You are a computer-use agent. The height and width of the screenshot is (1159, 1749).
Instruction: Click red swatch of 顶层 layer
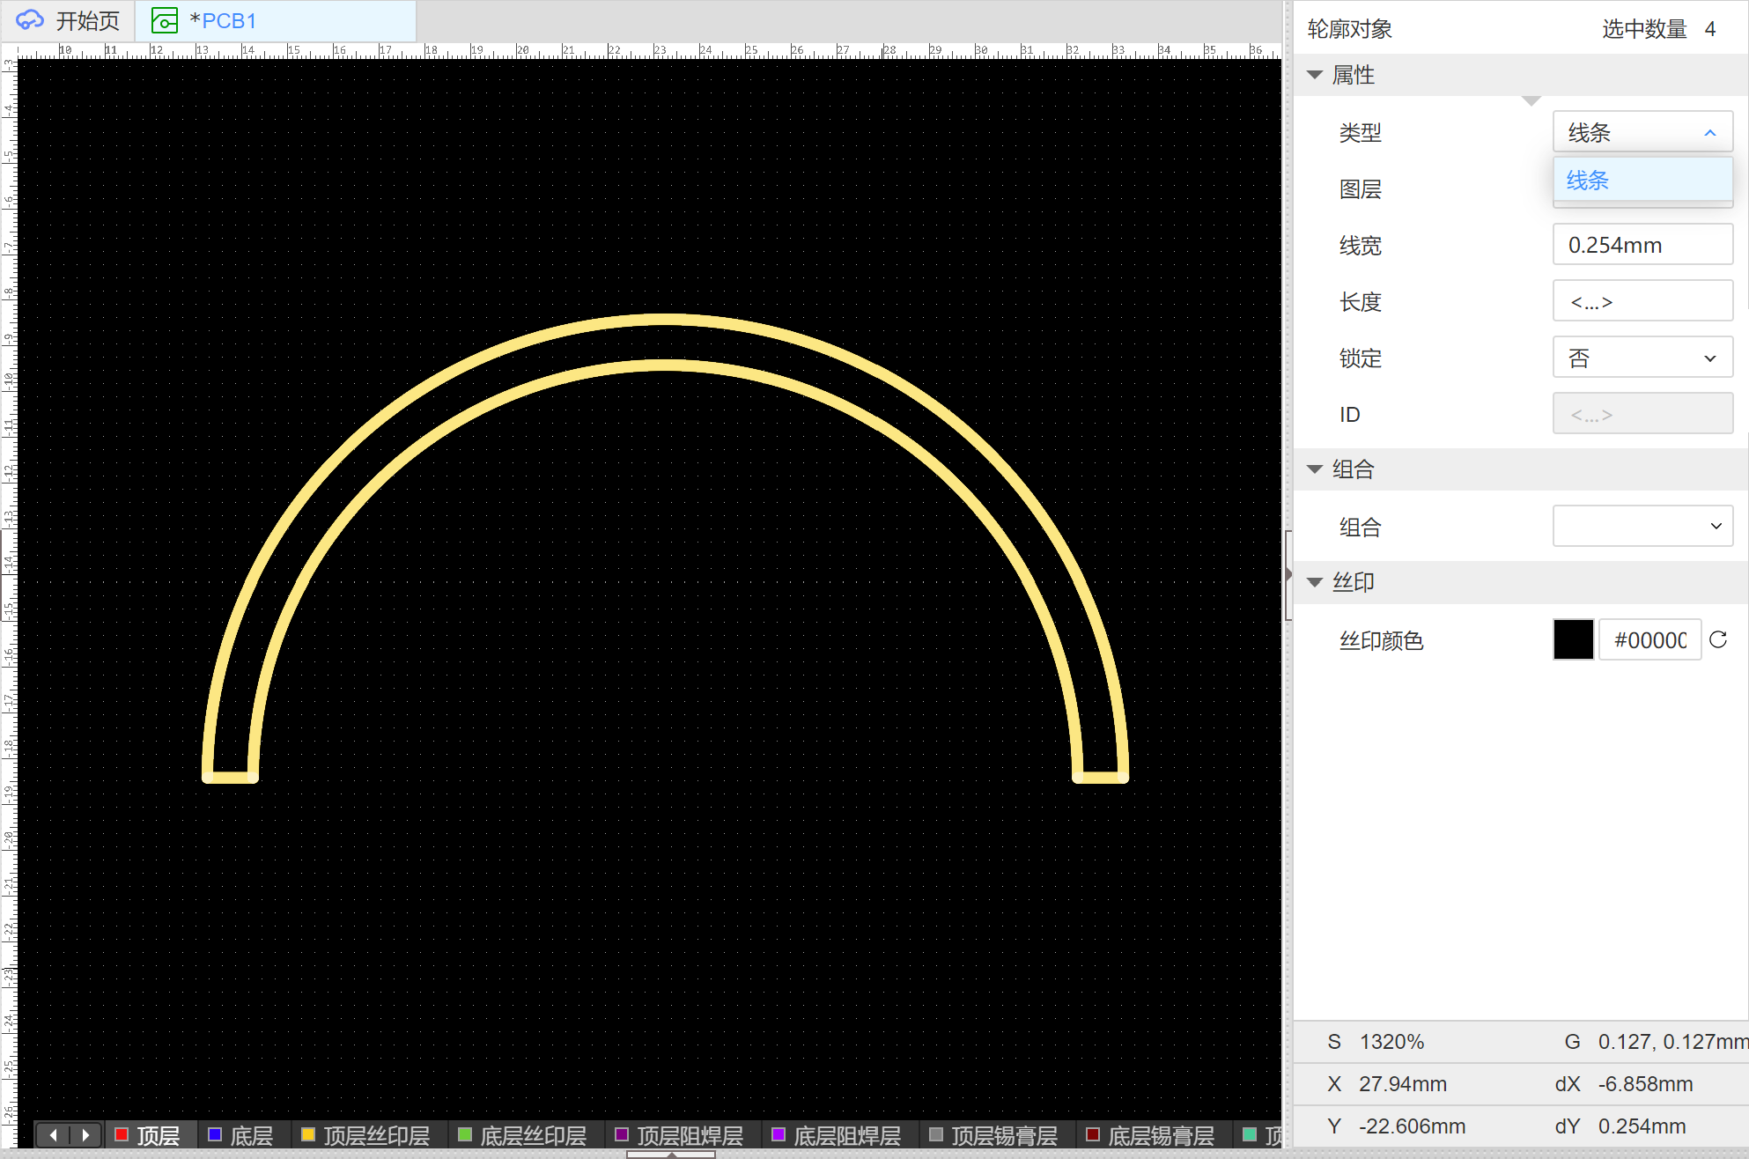[x=122, y=1134]
